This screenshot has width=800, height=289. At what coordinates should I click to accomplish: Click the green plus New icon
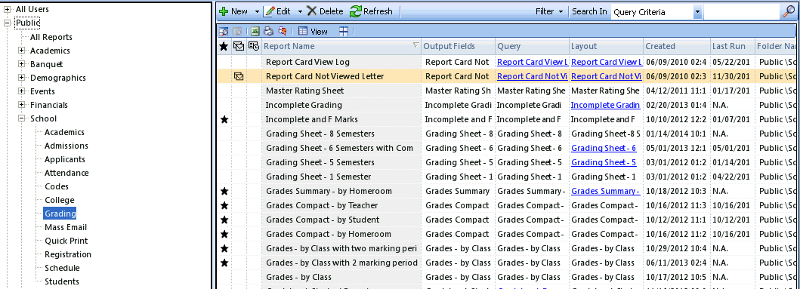223,11
